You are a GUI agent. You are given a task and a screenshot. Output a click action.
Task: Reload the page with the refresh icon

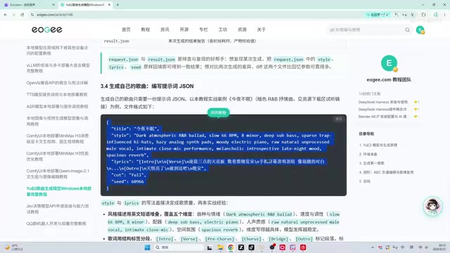click(x=22, y=15)
